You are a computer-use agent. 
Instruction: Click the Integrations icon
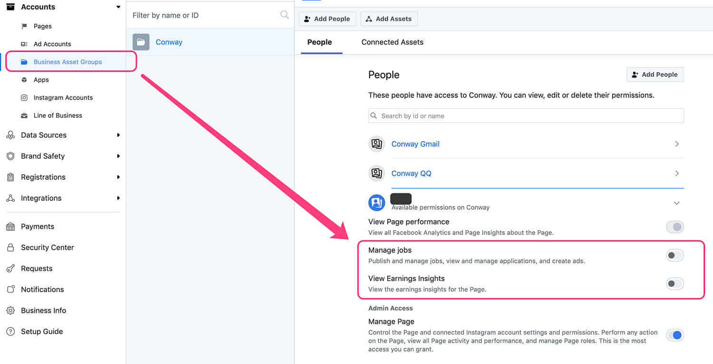(10, 198)
